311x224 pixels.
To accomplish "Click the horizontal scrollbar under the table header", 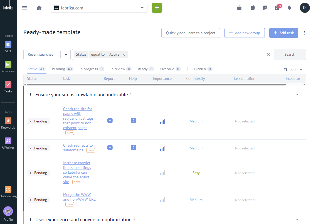I will [156, 84].
